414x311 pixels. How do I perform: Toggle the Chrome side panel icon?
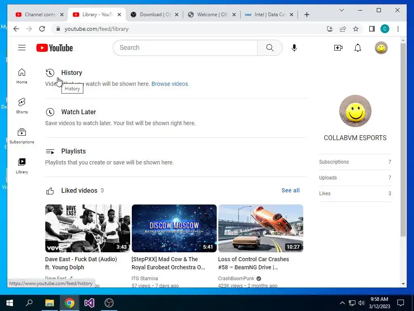click(x=372, y=29)
